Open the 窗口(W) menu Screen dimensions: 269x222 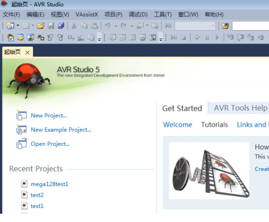click(x=188, y=15)
